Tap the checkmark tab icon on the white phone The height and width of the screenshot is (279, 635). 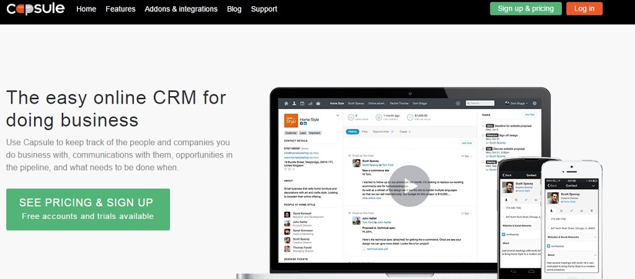(x=571, y=211)
